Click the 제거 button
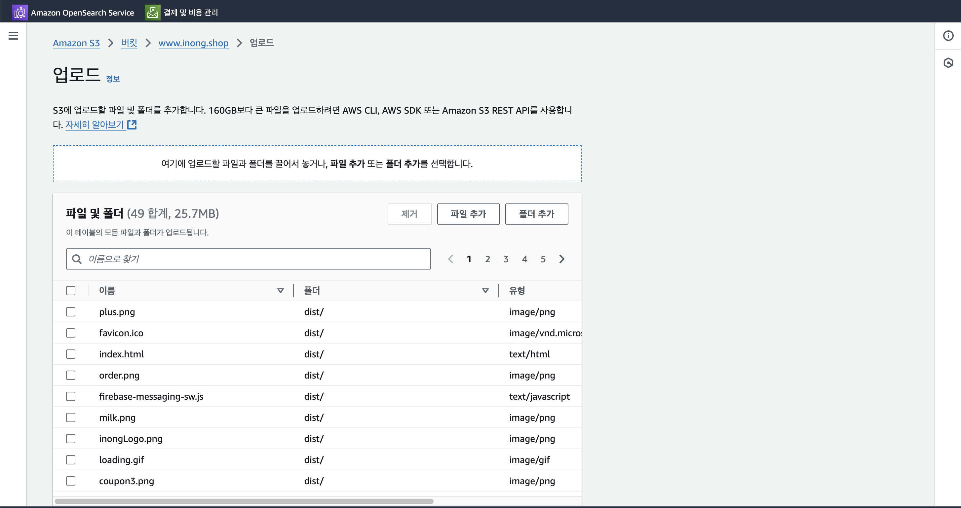This screenshot has height=508, width=961. pyautogui.click(x=410, y=214)
